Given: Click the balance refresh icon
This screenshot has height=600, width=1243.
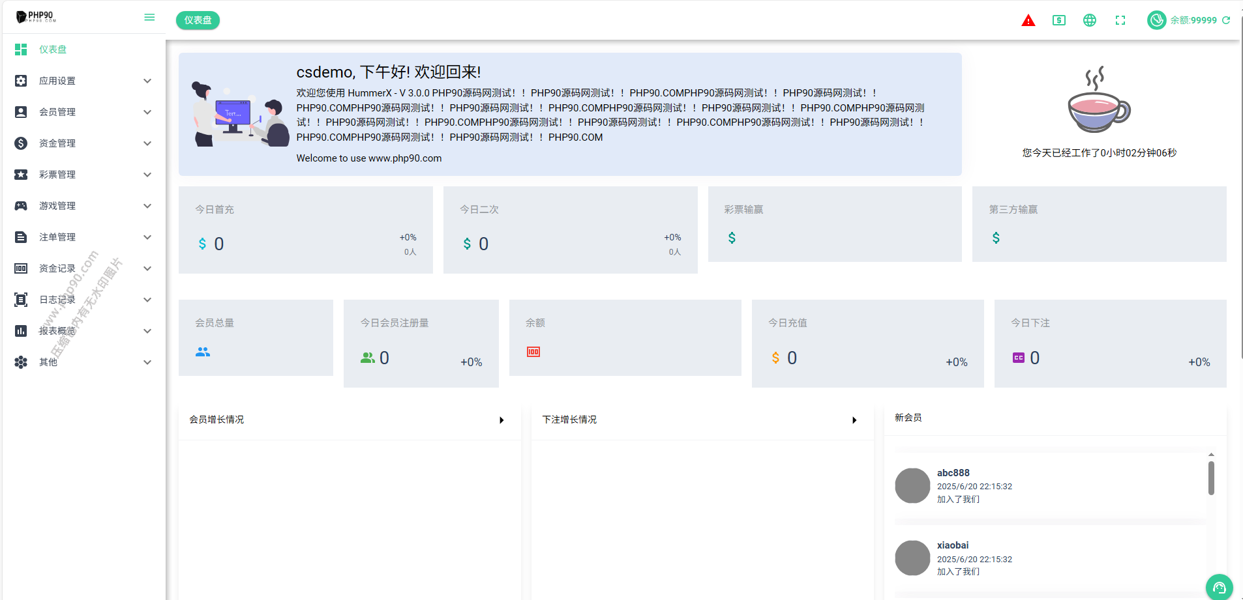Looking at the screenshot, I should (1226, 20).
